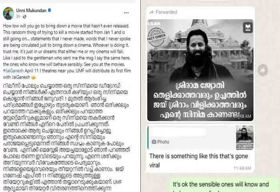This screenshot has width=280, height=192.
Task: Open the quoted Photo reply preview
Action: [x=200, y=137]
